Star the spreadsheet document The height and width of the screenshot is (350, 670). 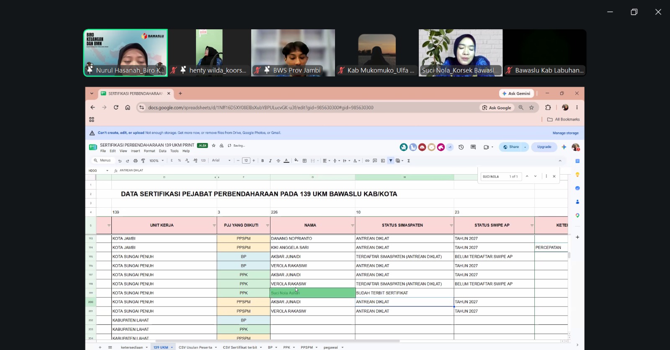pyautogui.click(x=214, y=146)
